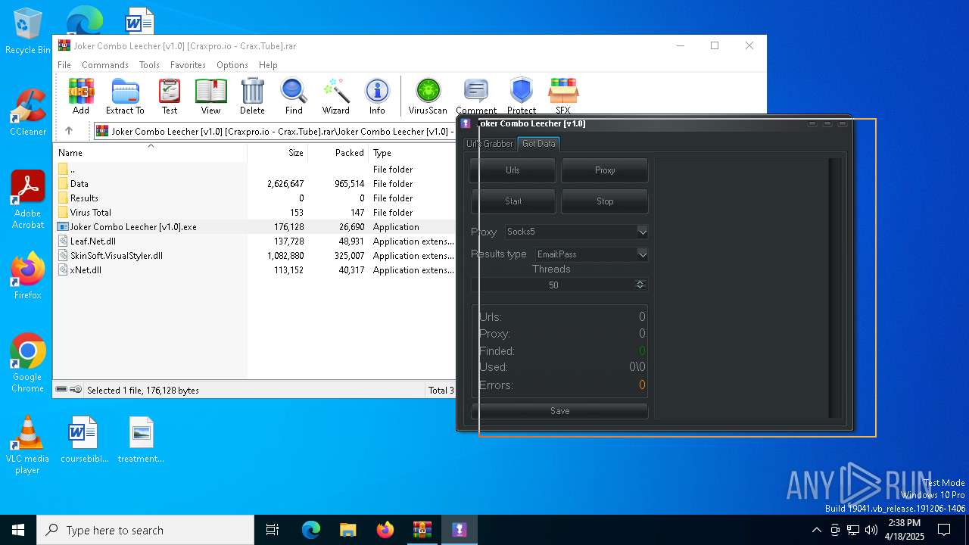The height and width of the screenshot is (545, 969).
Task: Go up one folder in WinRAR
Action: click(69, 131)
